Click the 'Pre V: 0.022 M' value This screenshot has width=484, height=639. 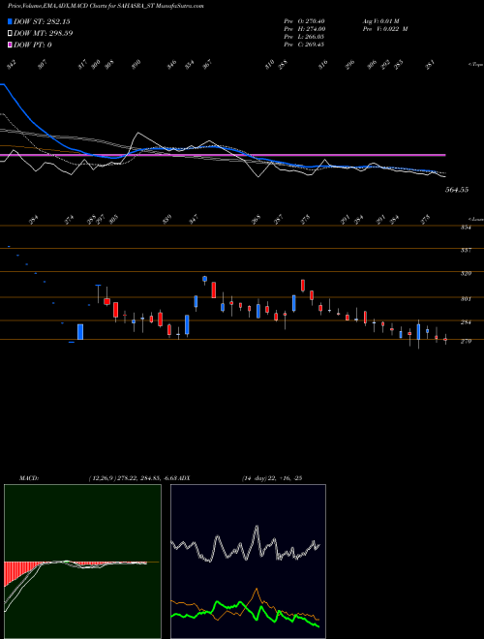(x=385, y=29)
